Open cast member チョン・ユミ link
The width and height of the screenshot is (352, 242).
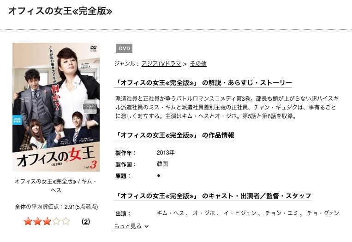click(x=282, y=213)
